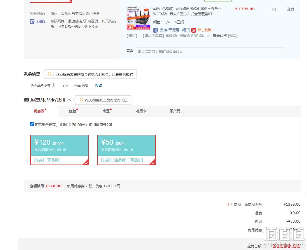Open the 京东物流 link

point(204,30)
